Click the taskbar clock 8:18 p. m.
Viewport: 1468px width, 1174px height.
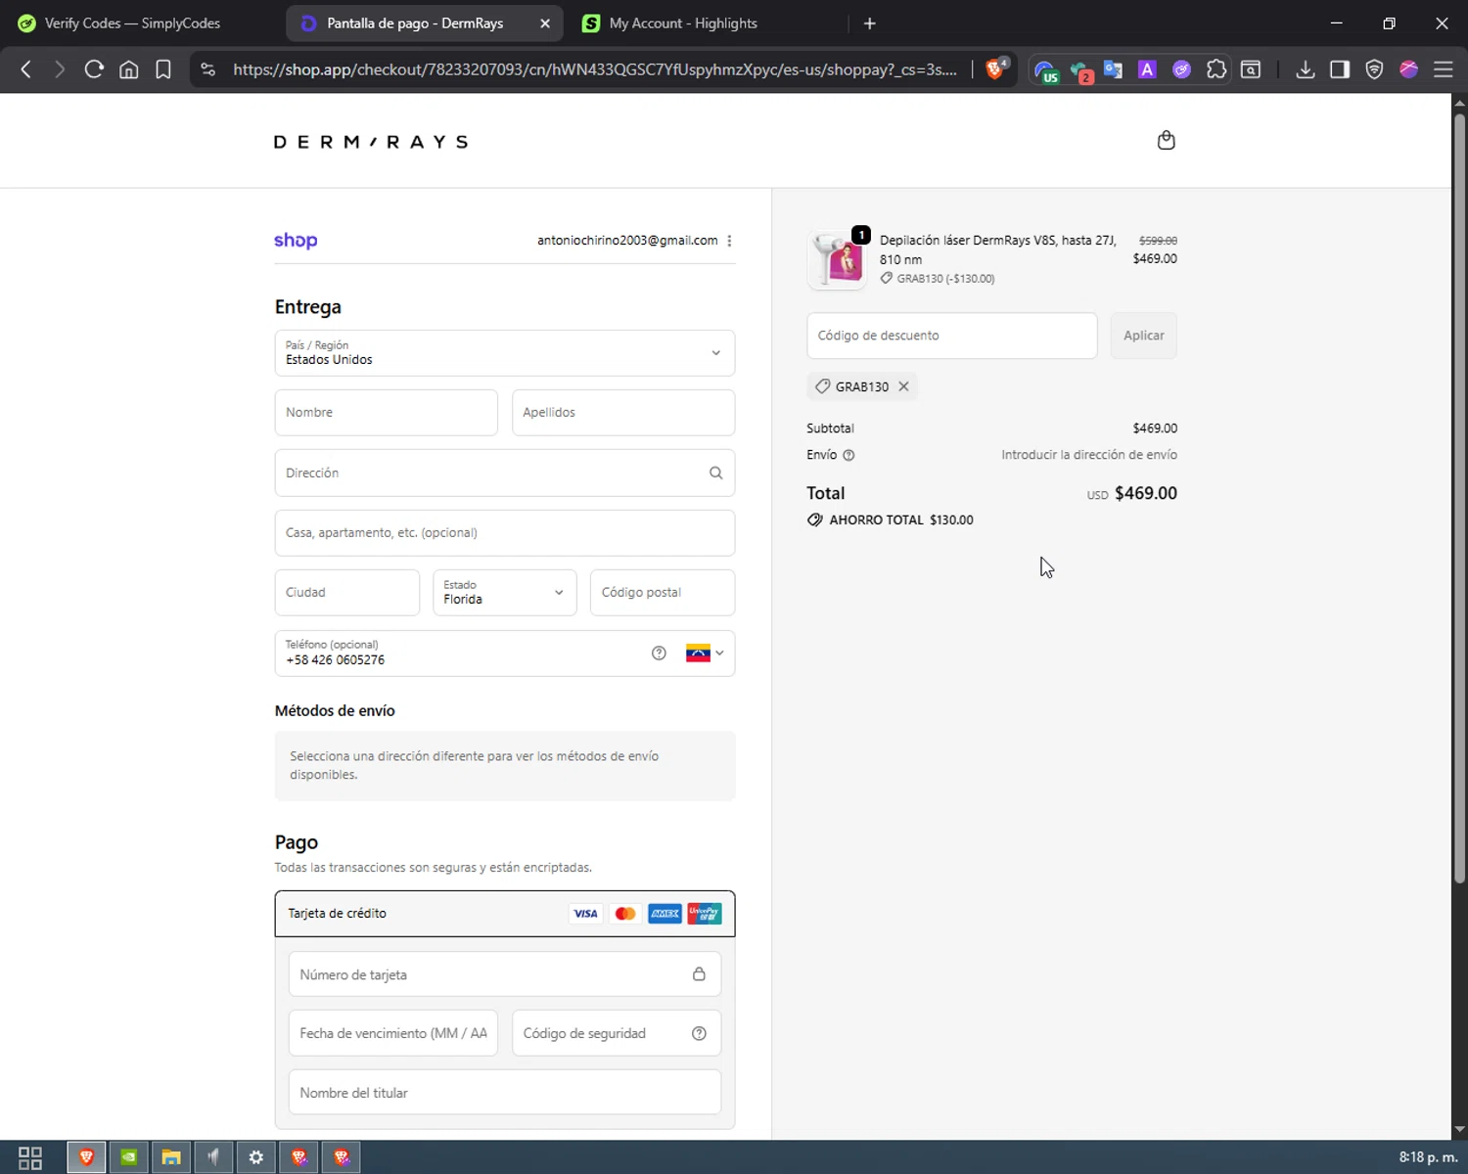pos(1428,1157)
